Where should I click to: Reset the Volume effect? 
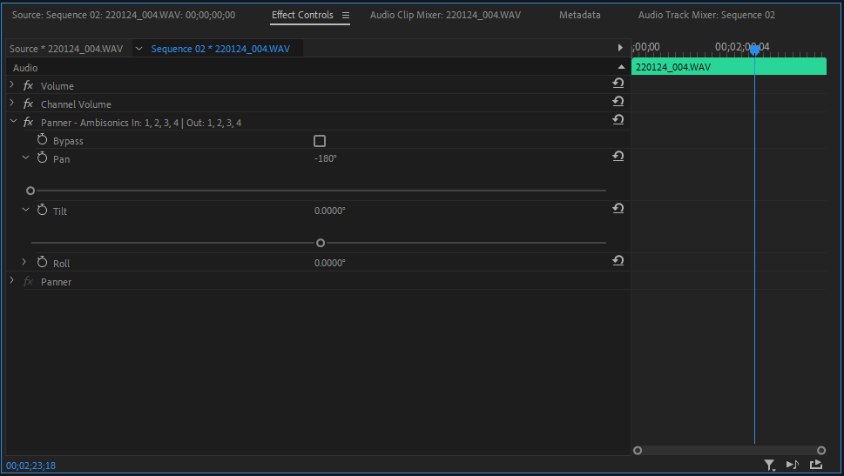[x=618, y=83]
